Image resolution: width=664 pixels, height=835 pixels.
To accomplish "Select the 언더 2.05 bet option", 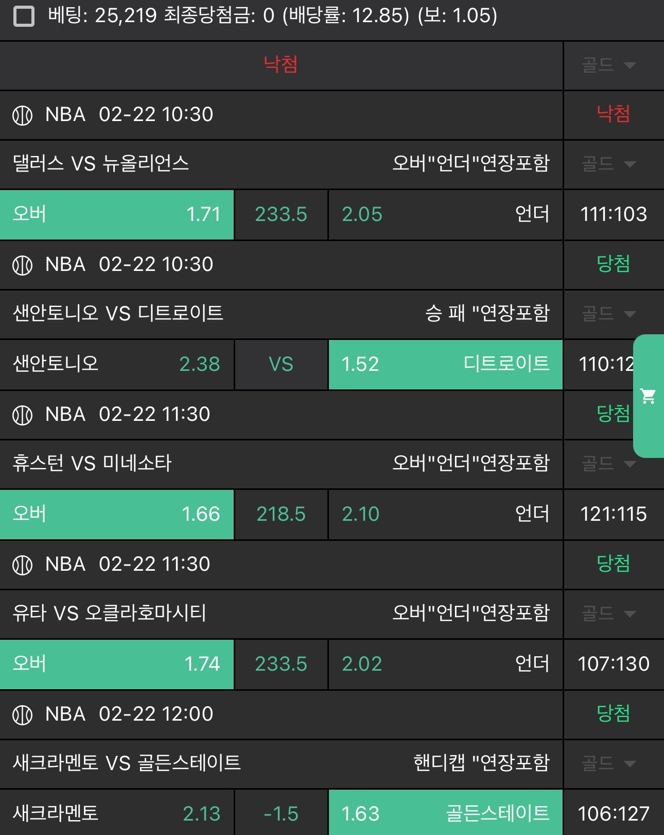I will (x=446, y=214).
